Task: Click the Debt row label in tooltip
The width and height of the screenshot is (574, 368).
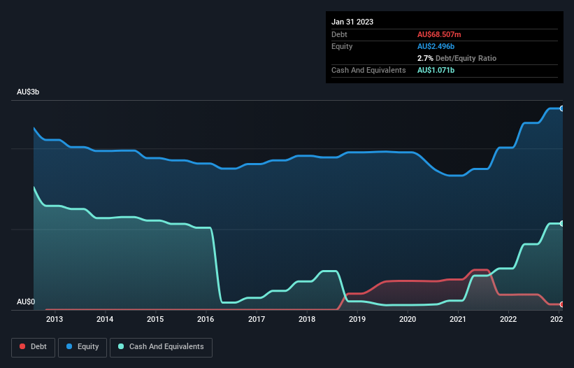Action: click(x=339, y=34)
